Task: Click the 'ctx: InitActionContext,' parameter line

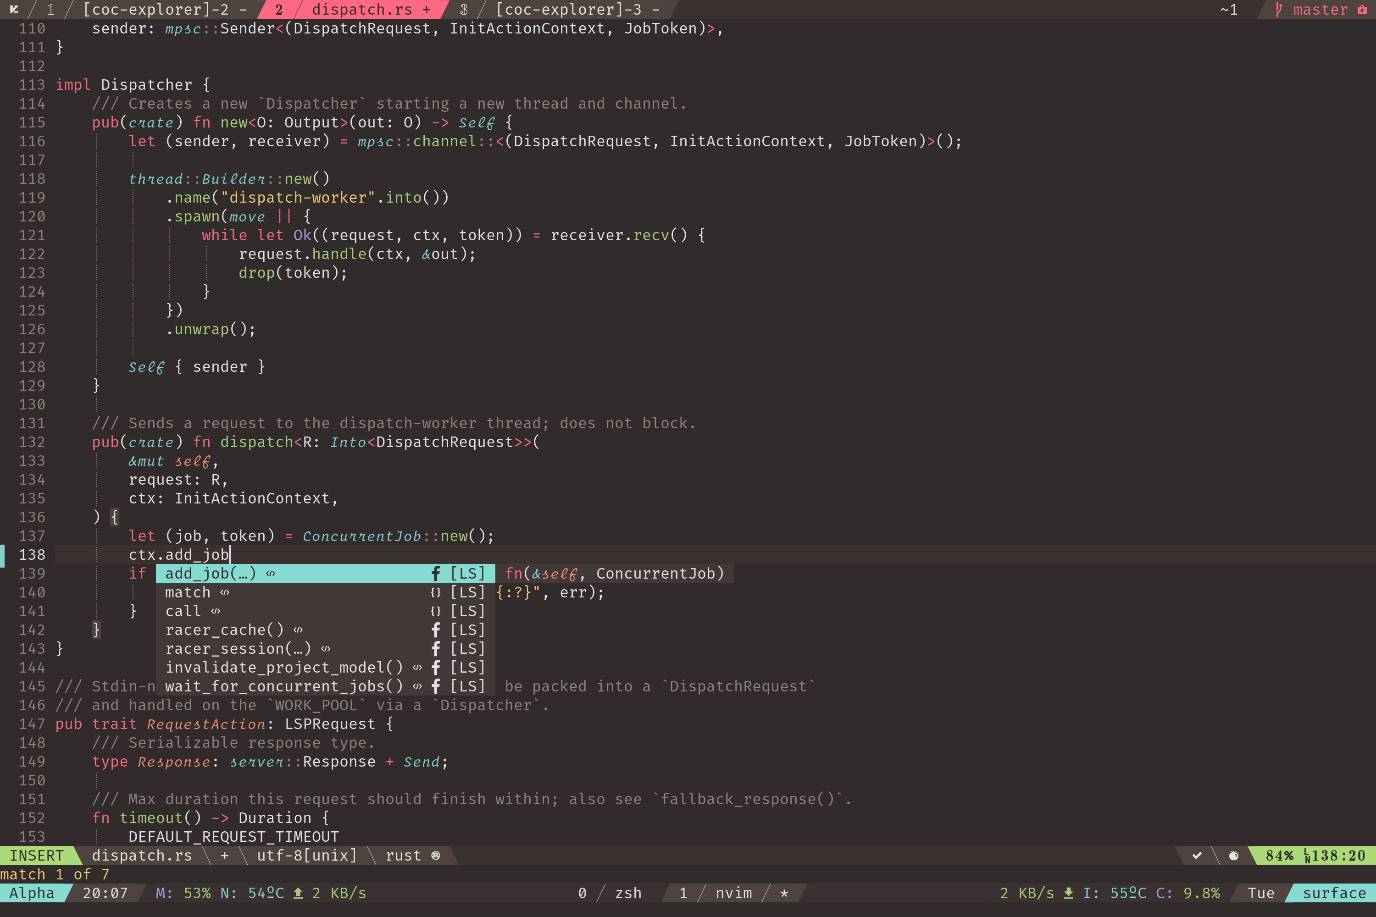Action: coord(234,498)
